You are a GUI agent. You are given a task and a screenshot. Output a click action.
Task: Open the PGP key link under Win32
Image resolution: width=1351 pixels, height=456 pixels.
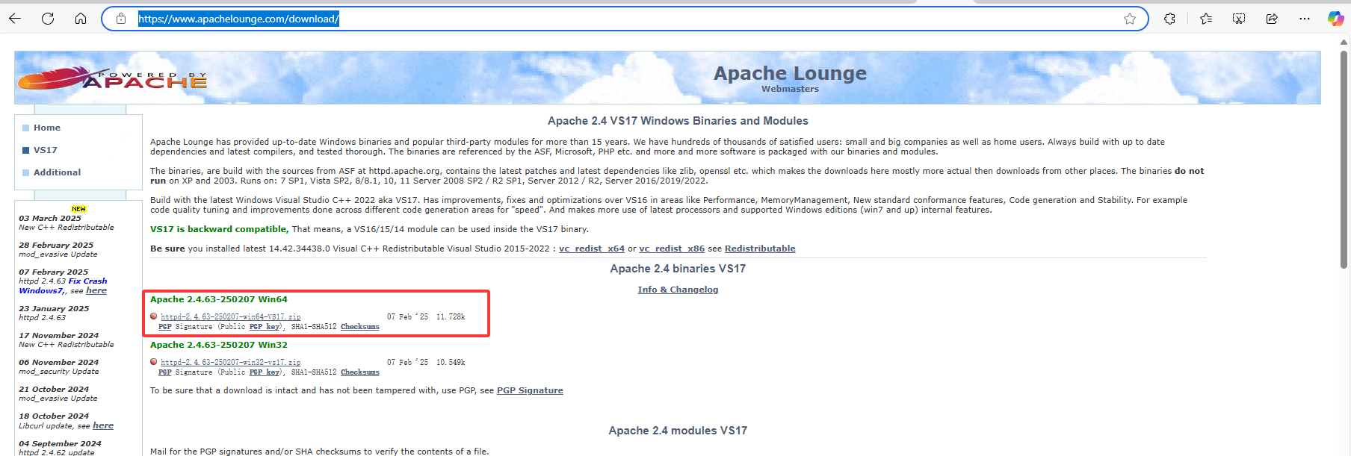pyautogui.click(x=265, y=372)
